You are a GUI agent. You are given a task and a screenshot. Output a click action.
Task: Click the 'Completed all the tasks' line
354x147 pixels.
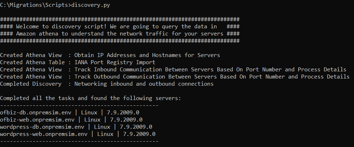tap(91, 98)
